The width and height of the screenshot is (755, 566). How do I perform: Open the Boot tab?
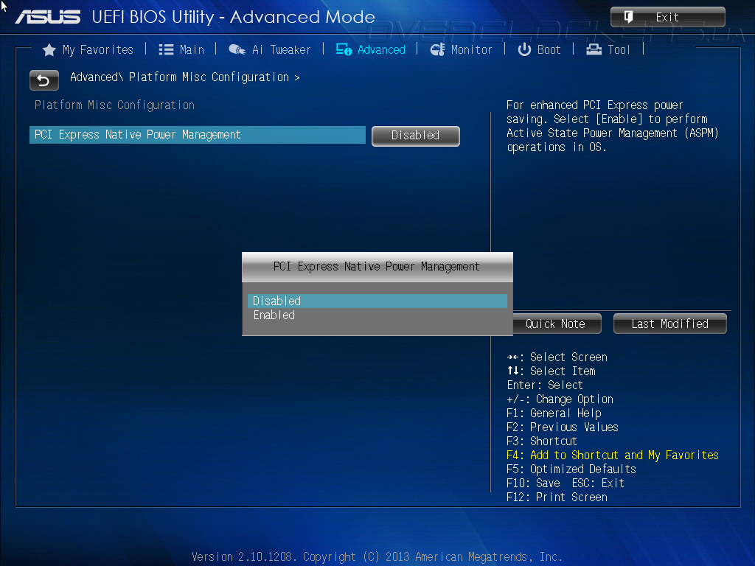tap(539, 49)
